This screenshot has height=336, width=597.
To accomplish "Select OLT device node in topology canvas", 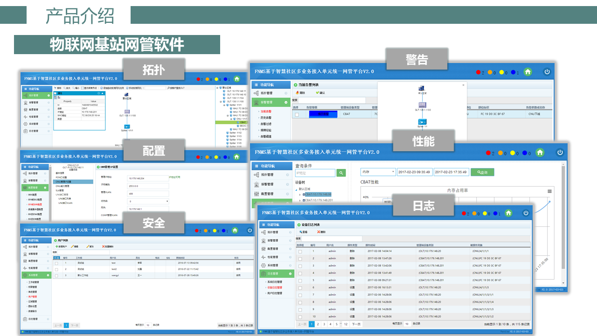I will [126, 111].
